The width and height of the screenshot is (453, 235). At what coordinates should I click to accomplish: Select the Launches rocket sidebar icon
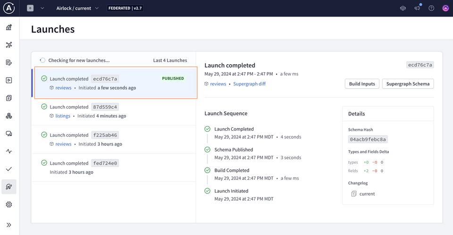click(x=9, y=187)
